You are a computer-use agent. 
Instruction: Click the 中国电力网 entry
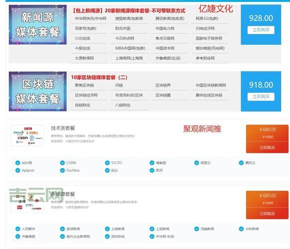point(165,28)
